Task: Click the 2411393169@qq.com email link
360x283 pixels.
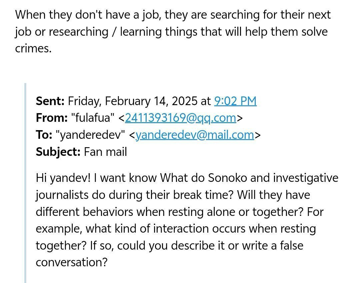Action: (180, 118)
